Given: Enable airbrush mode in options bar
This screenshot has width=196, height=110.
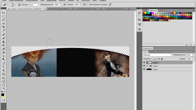Looking at the screenshot, I should click(85, 5).
